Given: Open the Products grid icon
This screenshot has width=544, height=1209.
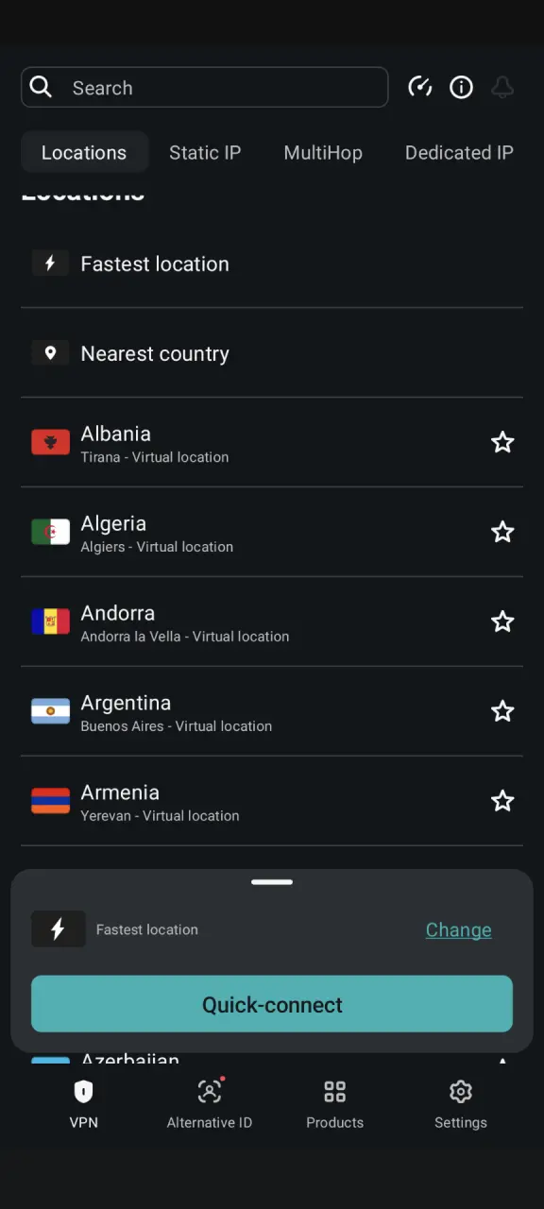Looking at the screenshot, I should click(x=335, y=1092).
